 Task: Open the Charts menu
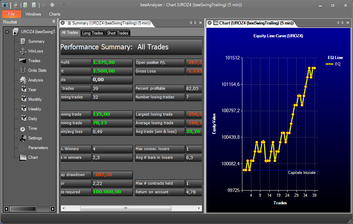pos(55,14)
